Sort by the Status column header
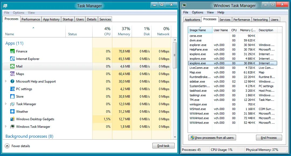The image size is (291, 156). click(x=79, y=31)
